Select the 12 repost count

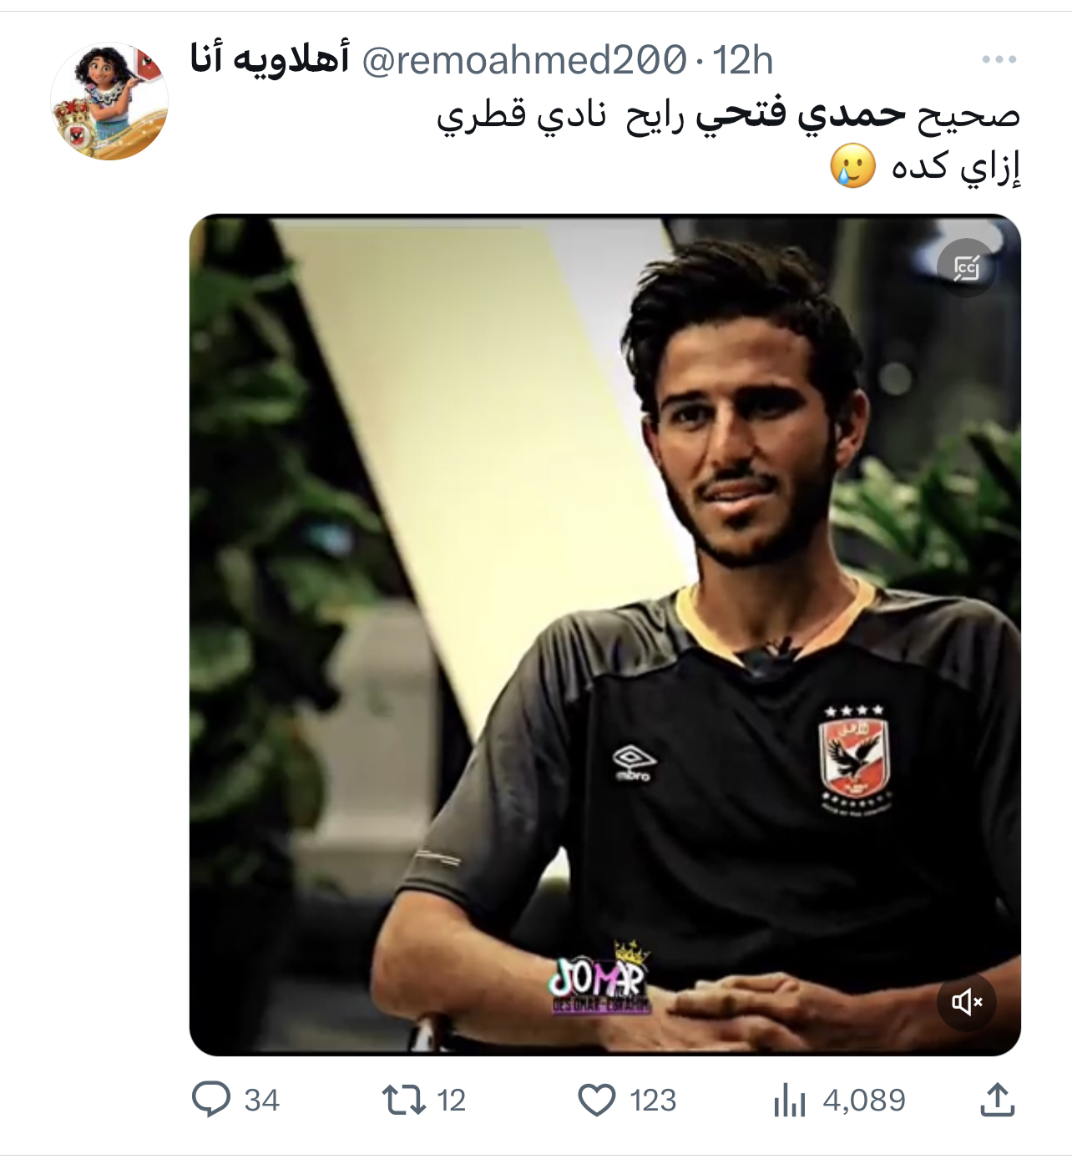pos(452,1101)
